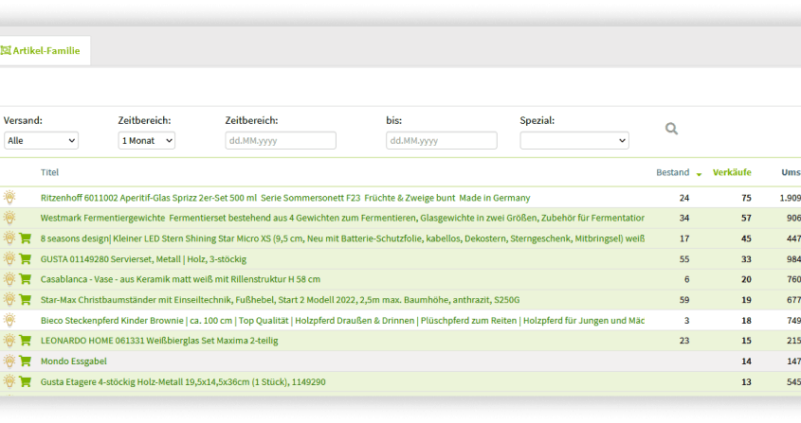Click lightbulb icon in 8 seasons design row
The width and height of the screenshot is (801, 423).
[x=9, y=238]
